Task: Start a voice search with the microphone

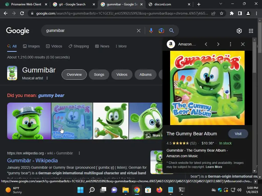Action: click(x=151, y=31)
